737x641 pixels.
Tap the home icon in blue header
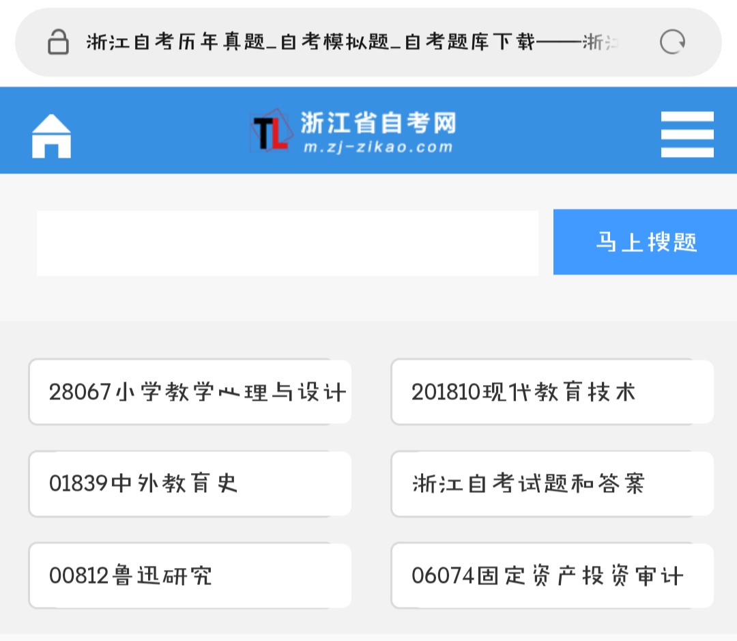click(51, 136)
